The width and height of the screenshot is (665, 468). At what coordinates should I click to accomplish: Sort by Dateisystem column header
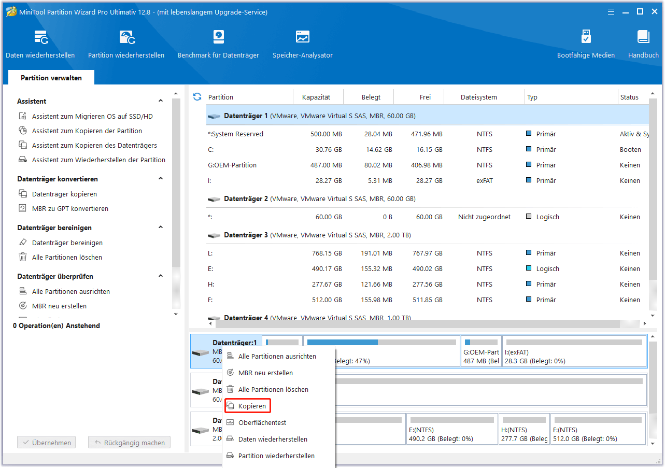[x=479, y=97]
